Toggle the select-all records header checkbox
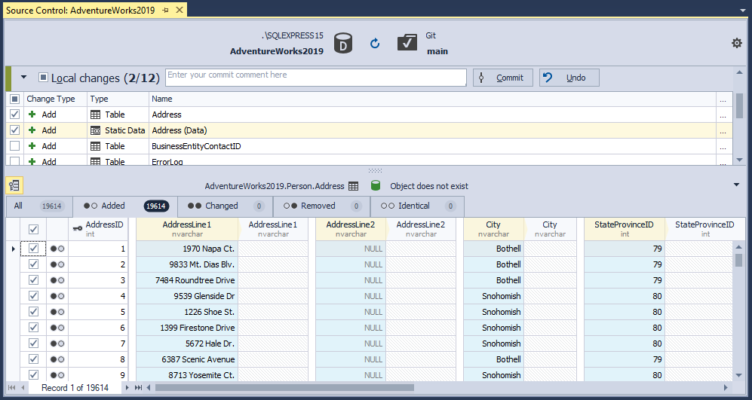Viewport: 752px width, 400px height. 33,229
